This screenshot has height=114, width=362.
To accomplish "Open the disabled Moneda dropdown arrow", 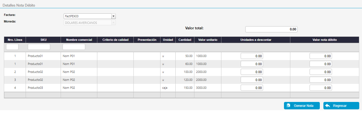I will (113, 23).
